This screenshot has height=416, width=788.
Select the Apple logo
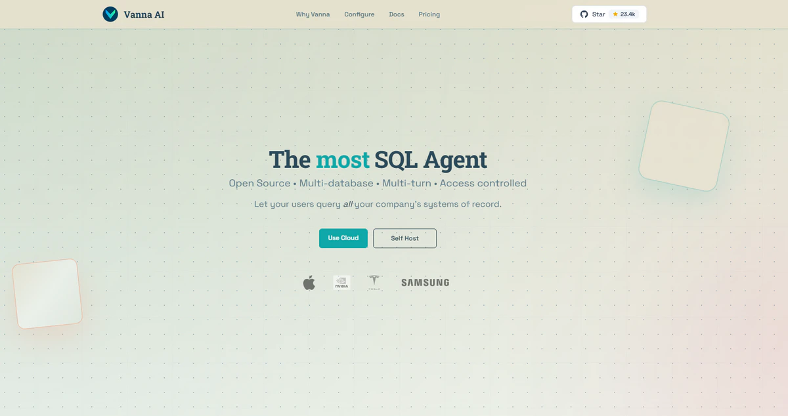coord(309,283)
